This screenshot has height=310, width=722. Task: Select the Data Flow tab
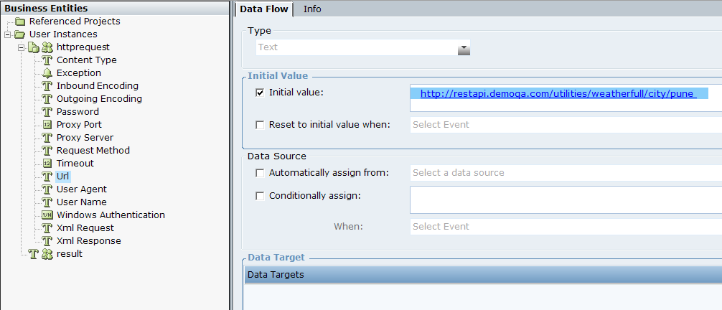click(x=263, y=9)
